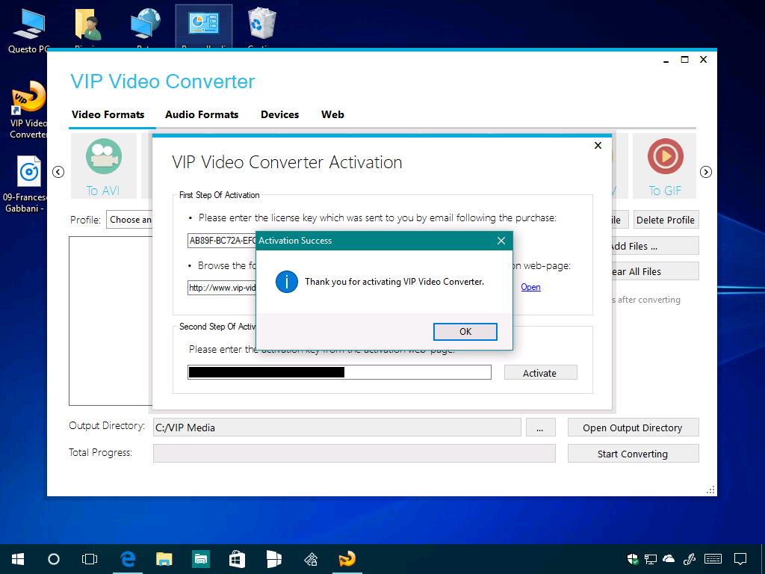The width and height of the screenshot is (765, 574).
Task: Open the white tilted-window taskbar app
Action: (274, 559)
